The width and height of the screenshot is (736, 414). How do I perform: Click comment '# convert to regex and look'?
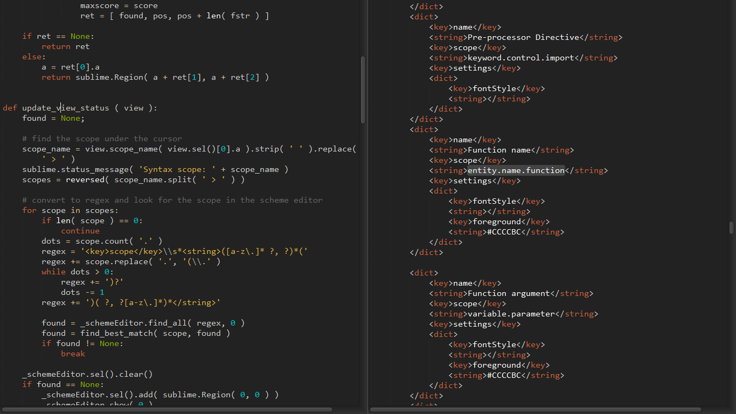click(x=172, y=201)
